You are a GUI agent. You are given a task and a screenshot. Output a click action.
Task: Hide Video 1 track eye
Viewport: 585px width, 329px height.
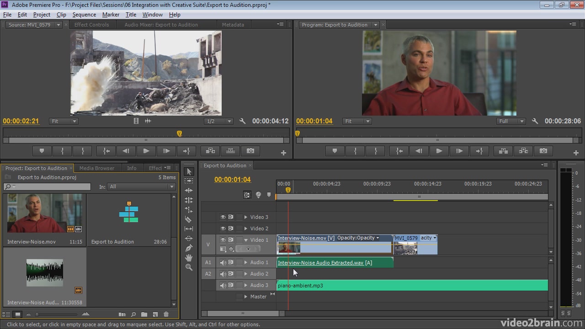[223, 240]
